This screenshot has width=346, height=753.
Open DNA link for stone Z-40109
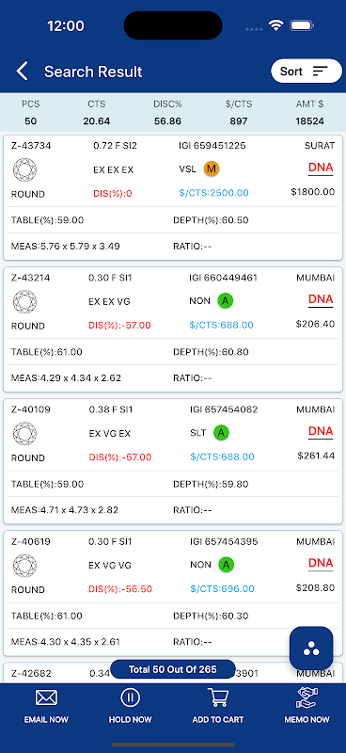(x=321, y=432)
